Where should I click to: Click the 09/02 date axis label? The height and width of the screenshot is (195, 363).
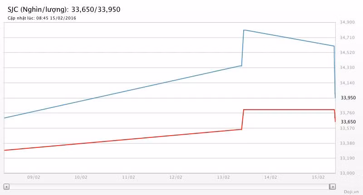(x=34, y=177)
